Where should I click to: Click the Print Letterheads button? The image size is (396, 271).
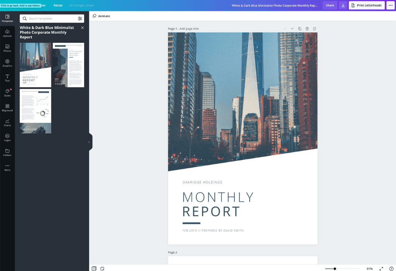point(366,5)
